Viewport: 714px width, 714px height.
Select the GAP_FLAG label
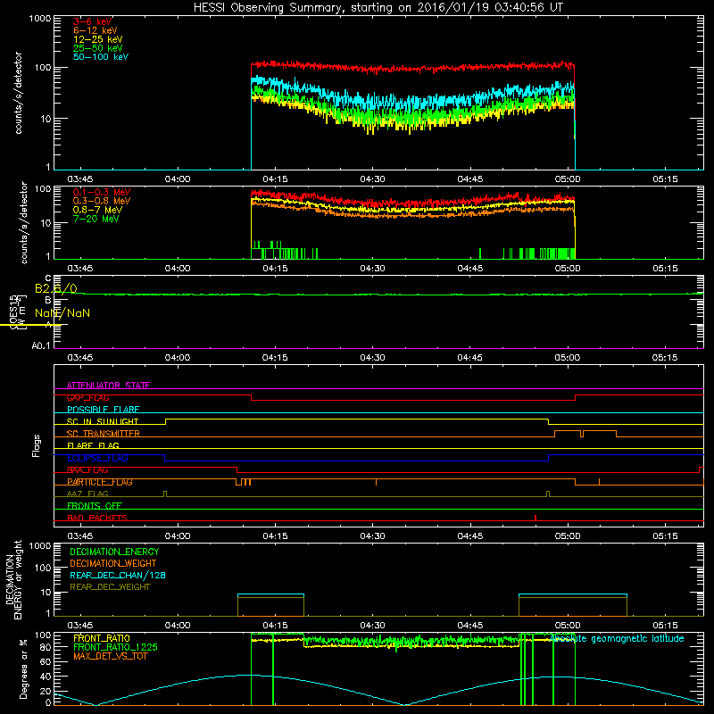[x=87, y=397]
